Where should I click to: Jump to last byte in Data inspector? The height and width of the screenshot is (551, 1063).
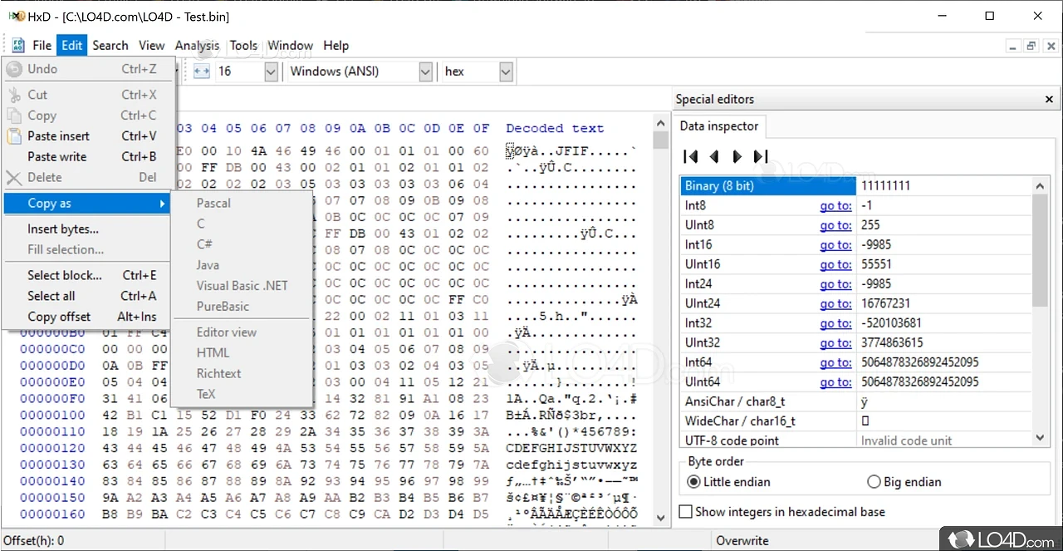[760, 156]
